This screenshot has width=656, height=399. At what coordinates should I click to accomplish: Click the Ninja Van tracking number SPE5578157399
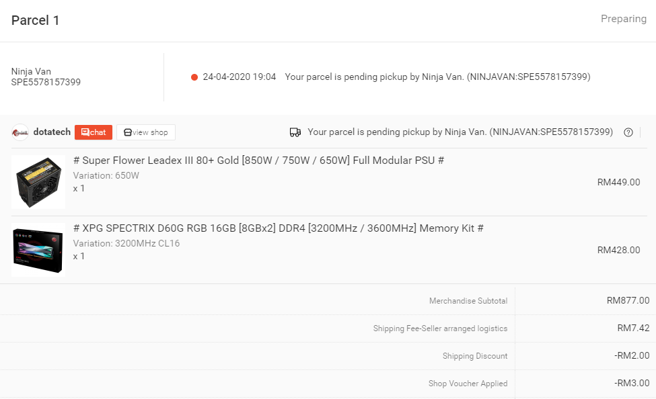coord(46,83)
